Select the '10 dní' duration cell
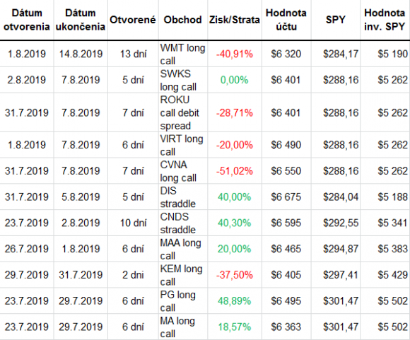 click(x=133, y=223)
